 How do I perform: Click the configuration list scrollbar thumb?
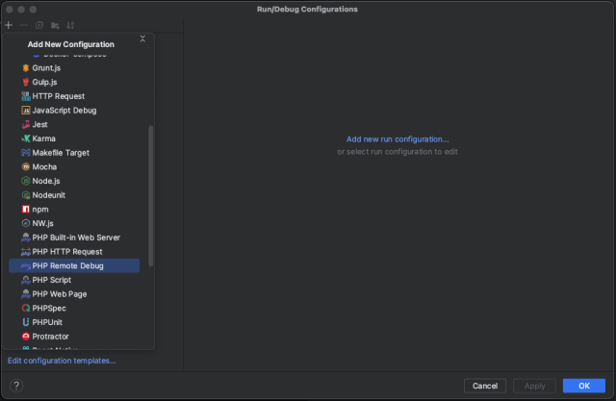click(150, 196)
